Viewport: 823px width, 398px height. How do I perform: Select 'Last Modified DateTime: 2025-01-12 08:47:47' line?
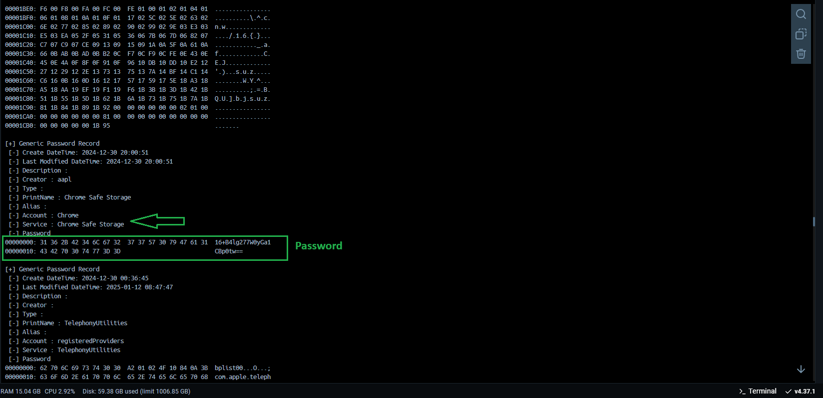90,287
